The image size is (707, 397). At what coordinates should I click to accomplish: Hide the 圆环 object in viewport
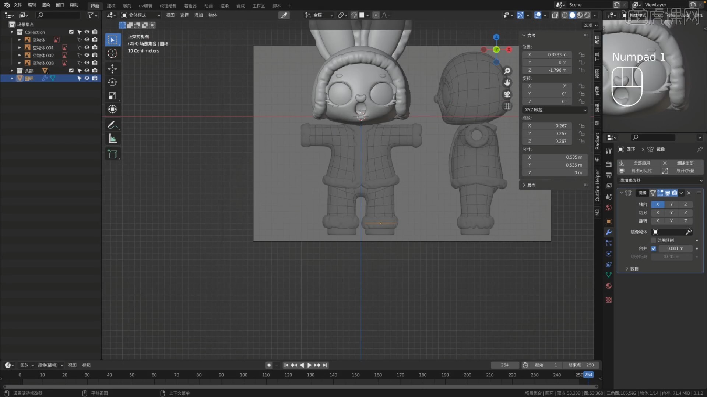(x=87, y=78)
